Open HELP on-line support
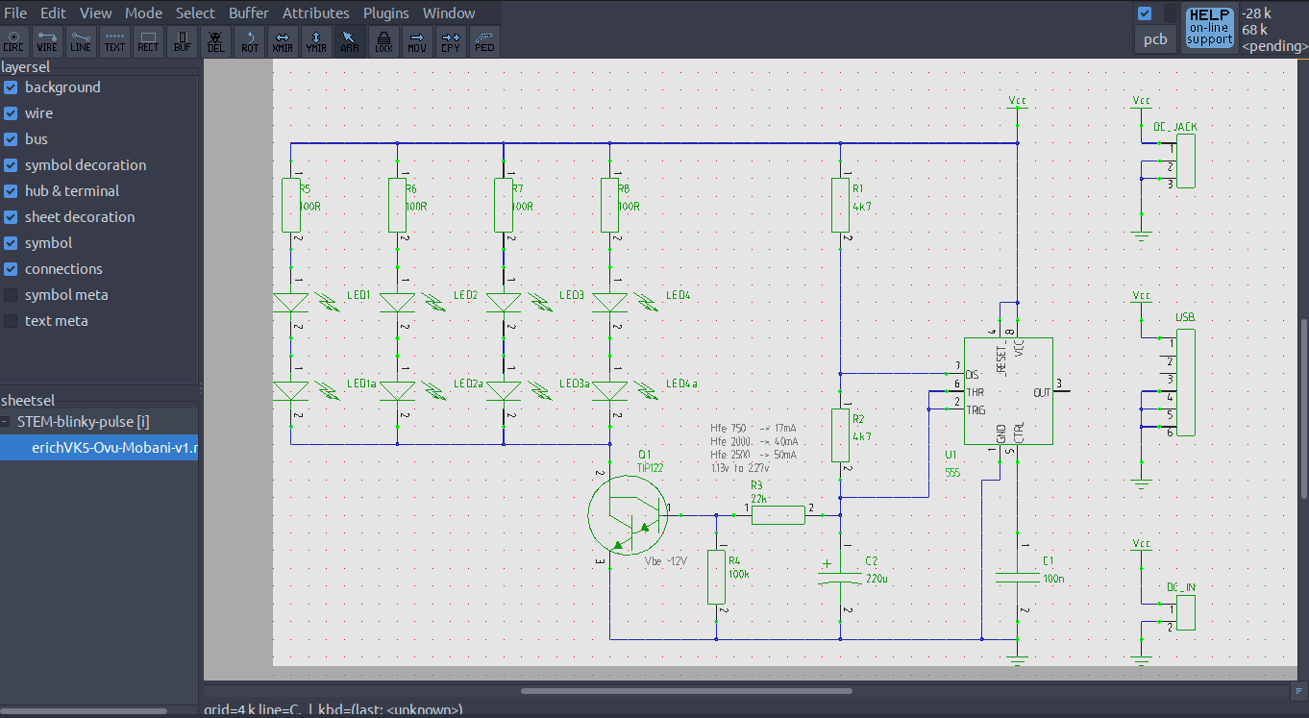This screenshot has height=718, width=1309. (1209, 27)
